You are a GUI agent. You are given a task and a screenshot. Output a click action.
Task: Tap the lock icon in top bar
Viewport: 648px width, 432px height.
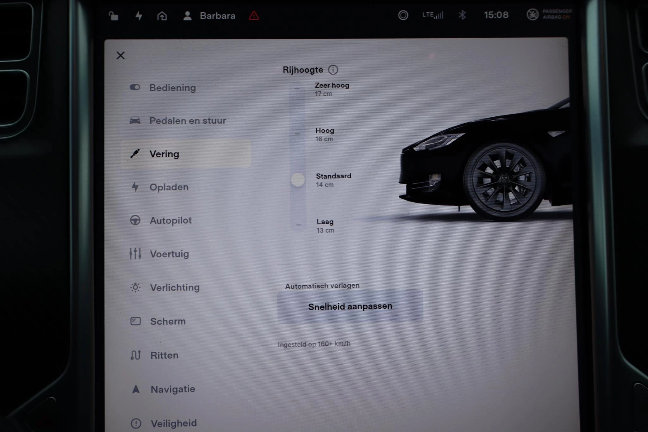point(114,15)
